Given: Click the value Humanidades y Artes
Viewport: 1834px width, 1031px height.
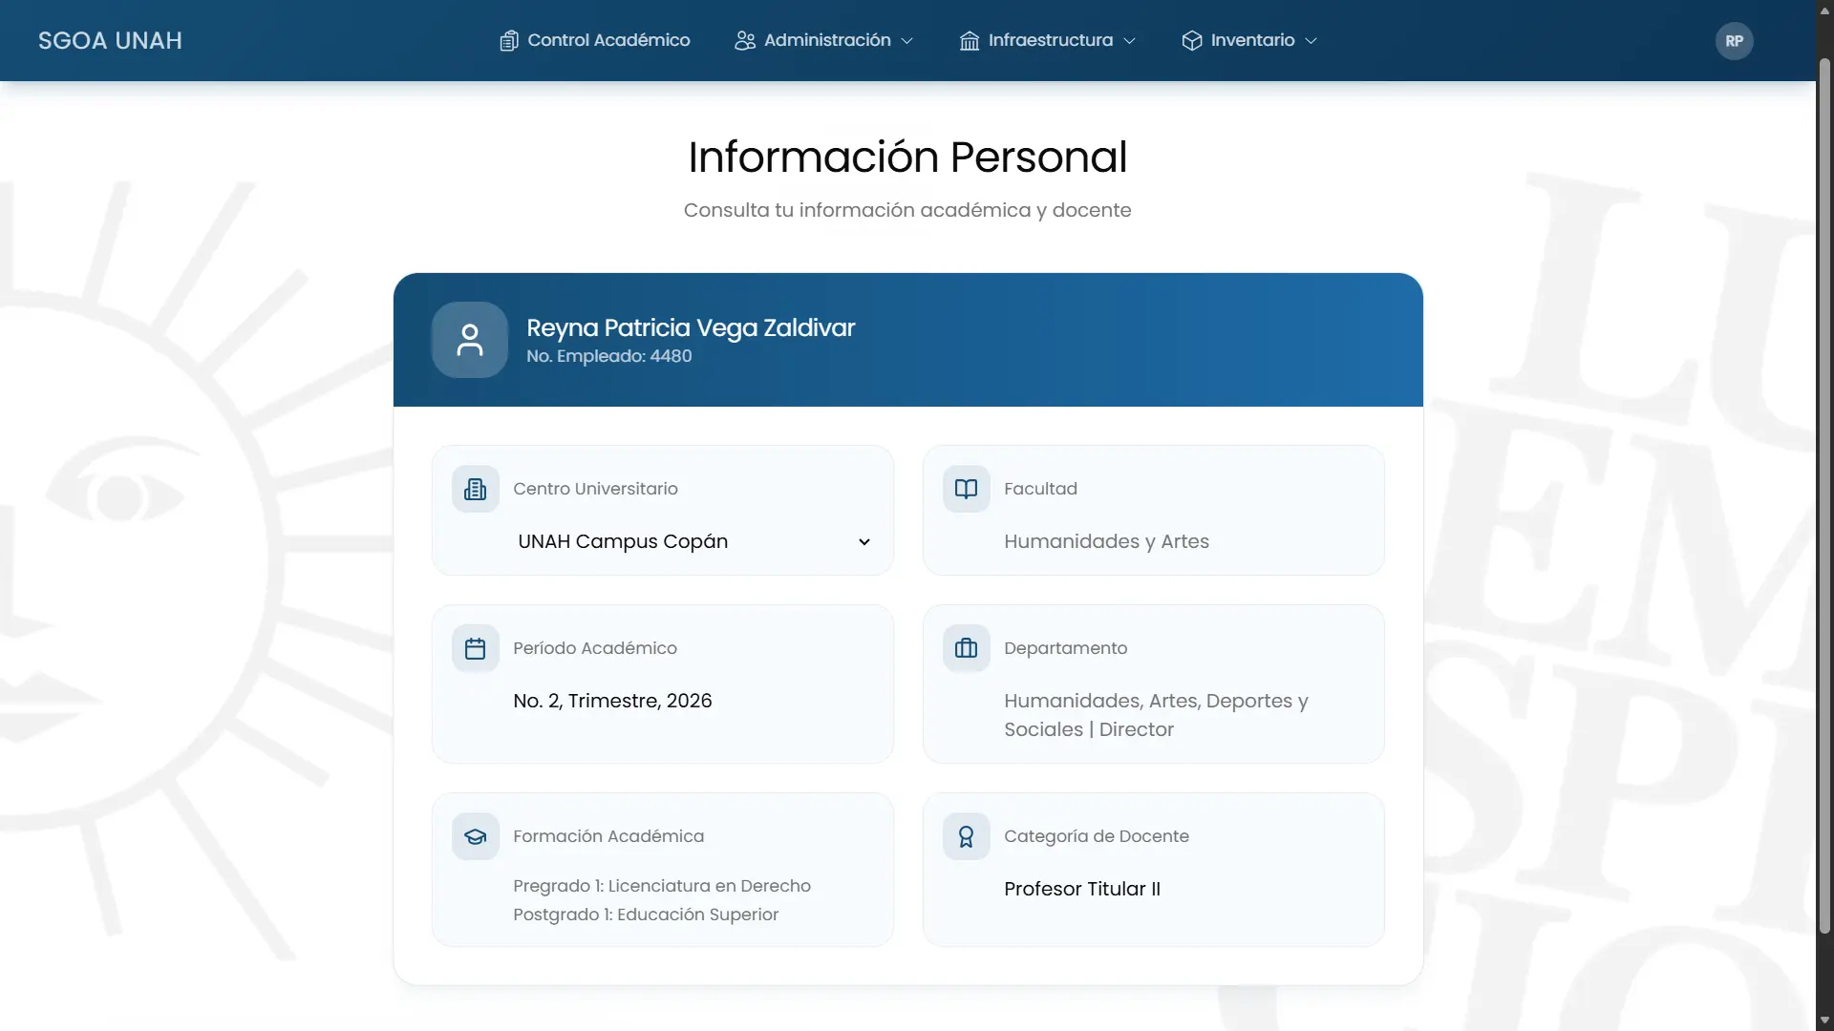Looking at the screenshot, I should click(1106, 541).
